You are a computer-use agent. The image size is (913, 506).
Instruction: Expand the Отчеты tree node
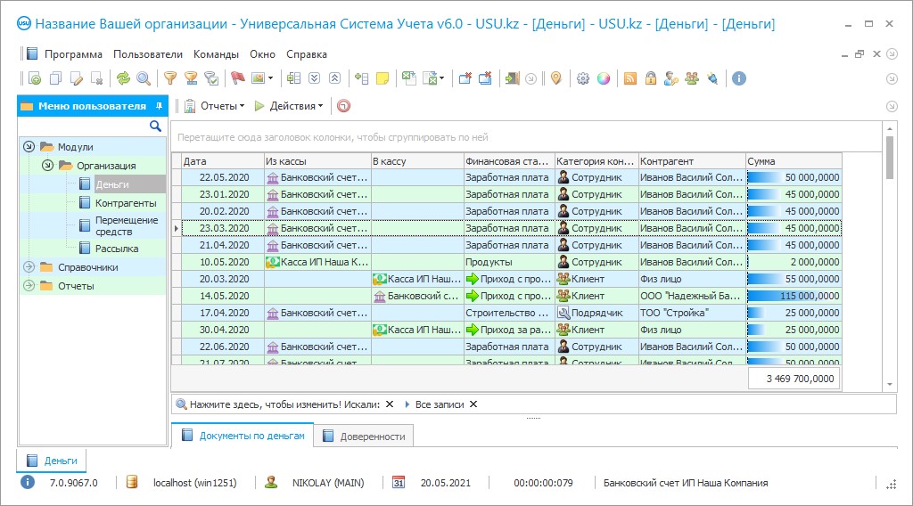(x=29, y=286)
